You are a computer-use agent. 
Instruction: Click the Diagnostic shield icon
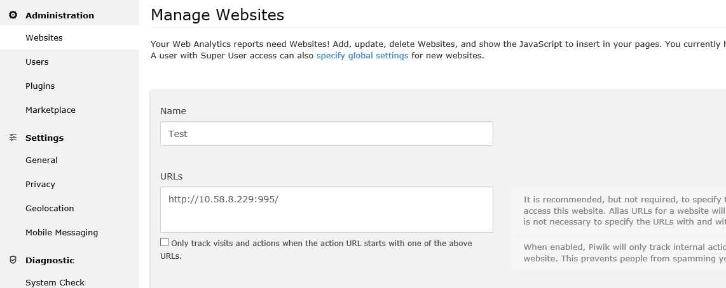(13, 260)
